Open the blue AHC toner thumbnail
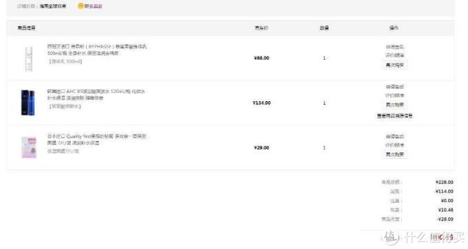 click(x=28, y=102)
